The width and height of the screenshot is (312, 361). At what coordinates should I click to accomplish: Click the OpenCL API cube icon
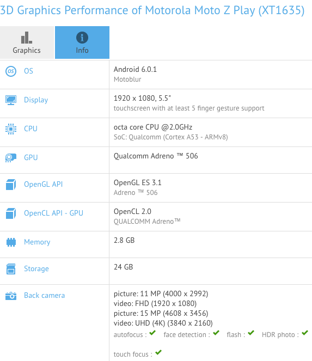pyautogui.click(x=11, y=213)
